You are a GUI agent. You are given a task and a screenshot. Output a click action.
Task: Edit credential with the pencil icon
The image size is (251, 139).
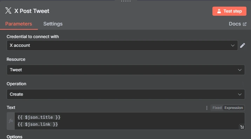pos(243,45)
